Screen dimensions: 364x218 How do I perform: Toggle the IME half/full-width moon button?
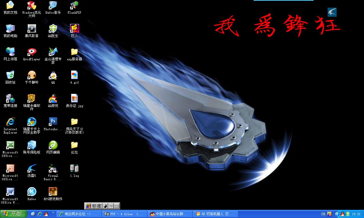105,206
